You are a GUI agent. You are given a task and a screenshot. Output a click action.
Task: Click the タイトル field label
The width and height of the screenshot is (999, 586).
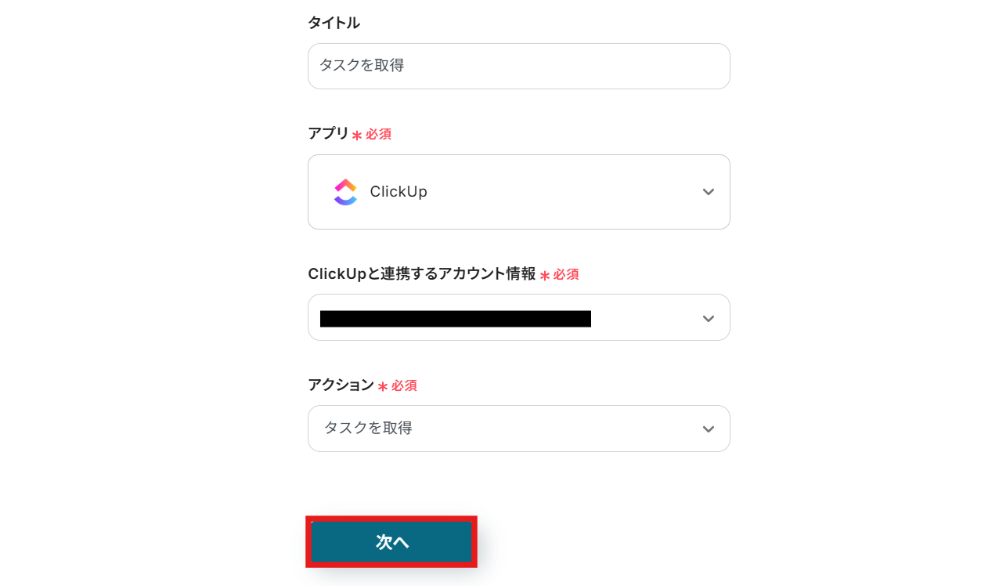pos(334,23)
